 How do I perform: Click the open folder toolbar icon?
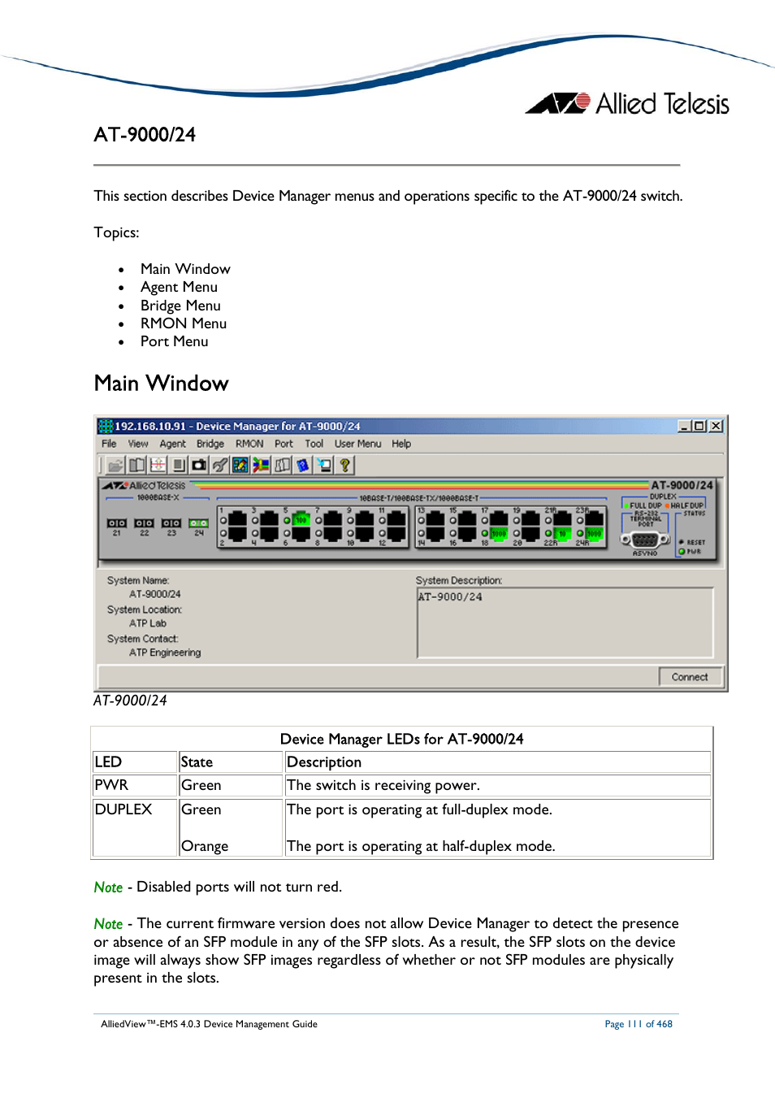click(115, 465)
